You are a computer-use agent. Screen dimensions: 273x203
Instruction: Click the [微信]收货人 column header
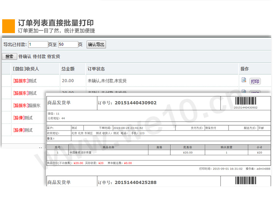26,69
